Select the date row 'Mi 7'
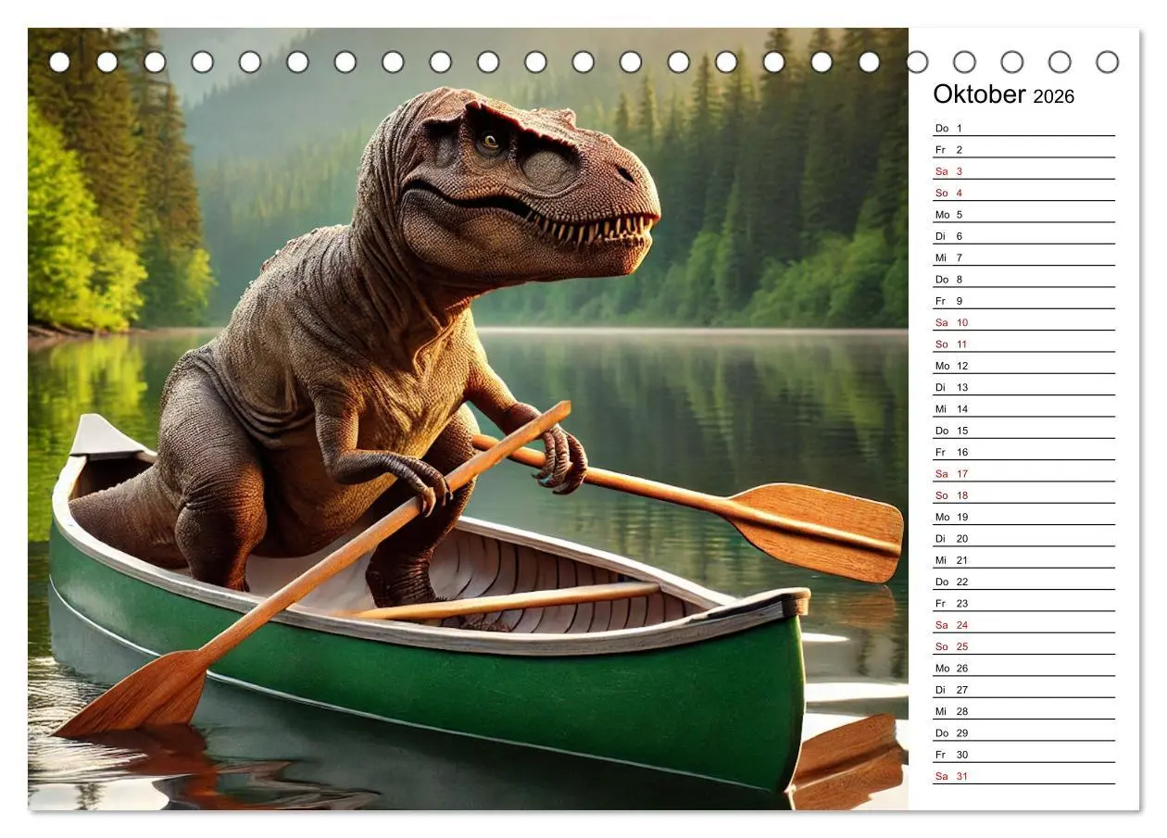This screenshot has height=838, width=1167. point(1023,257)
